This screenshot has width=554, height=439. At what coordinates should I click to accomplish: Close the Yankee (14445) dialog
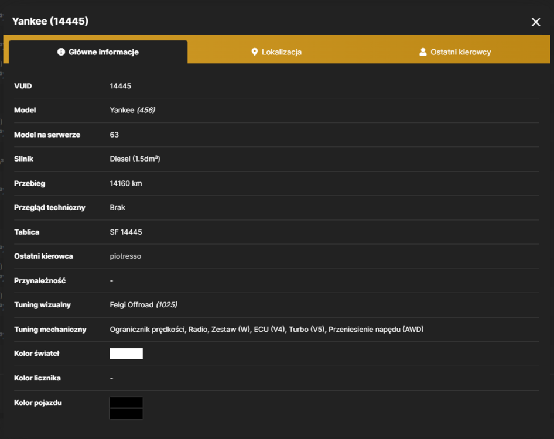(x=536, y=22)
